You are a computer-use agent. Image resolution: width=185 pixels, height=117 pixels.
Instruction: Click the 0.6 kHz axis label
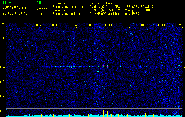3,111
